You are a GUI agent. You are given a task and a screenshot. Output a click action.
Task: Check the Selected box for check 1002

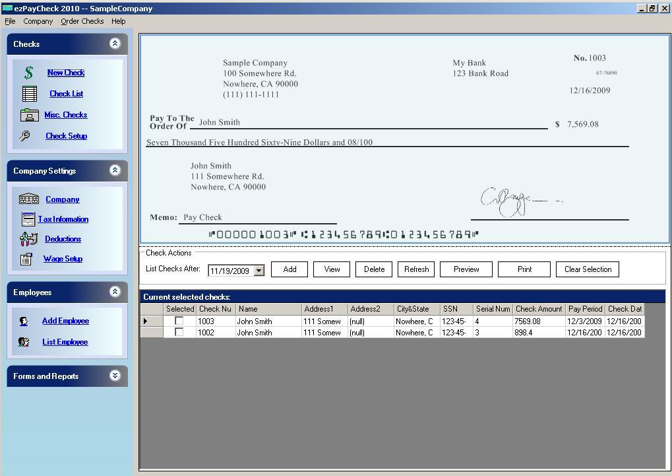pos(179,332)
